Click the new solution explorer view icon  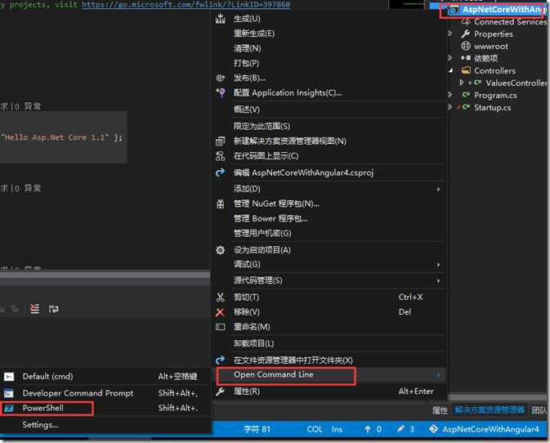(221, 141)
